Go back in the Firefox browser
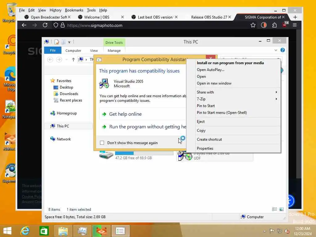316x237 pixels. coord(24,25)
